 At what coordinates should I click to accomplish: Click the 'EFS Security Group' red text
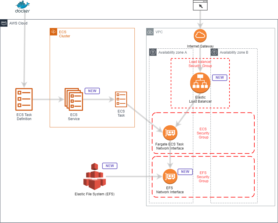pos(203,177)
